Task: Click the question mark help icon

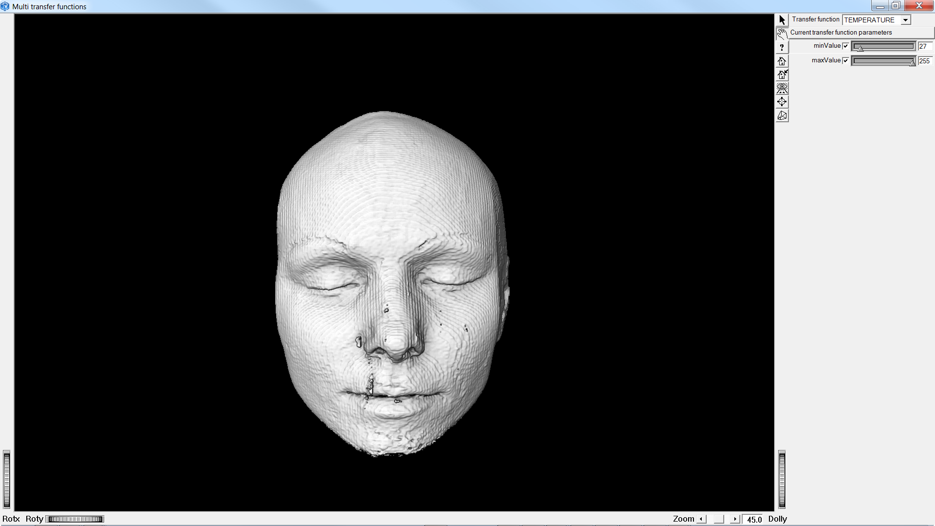Action: pos(782,47)
